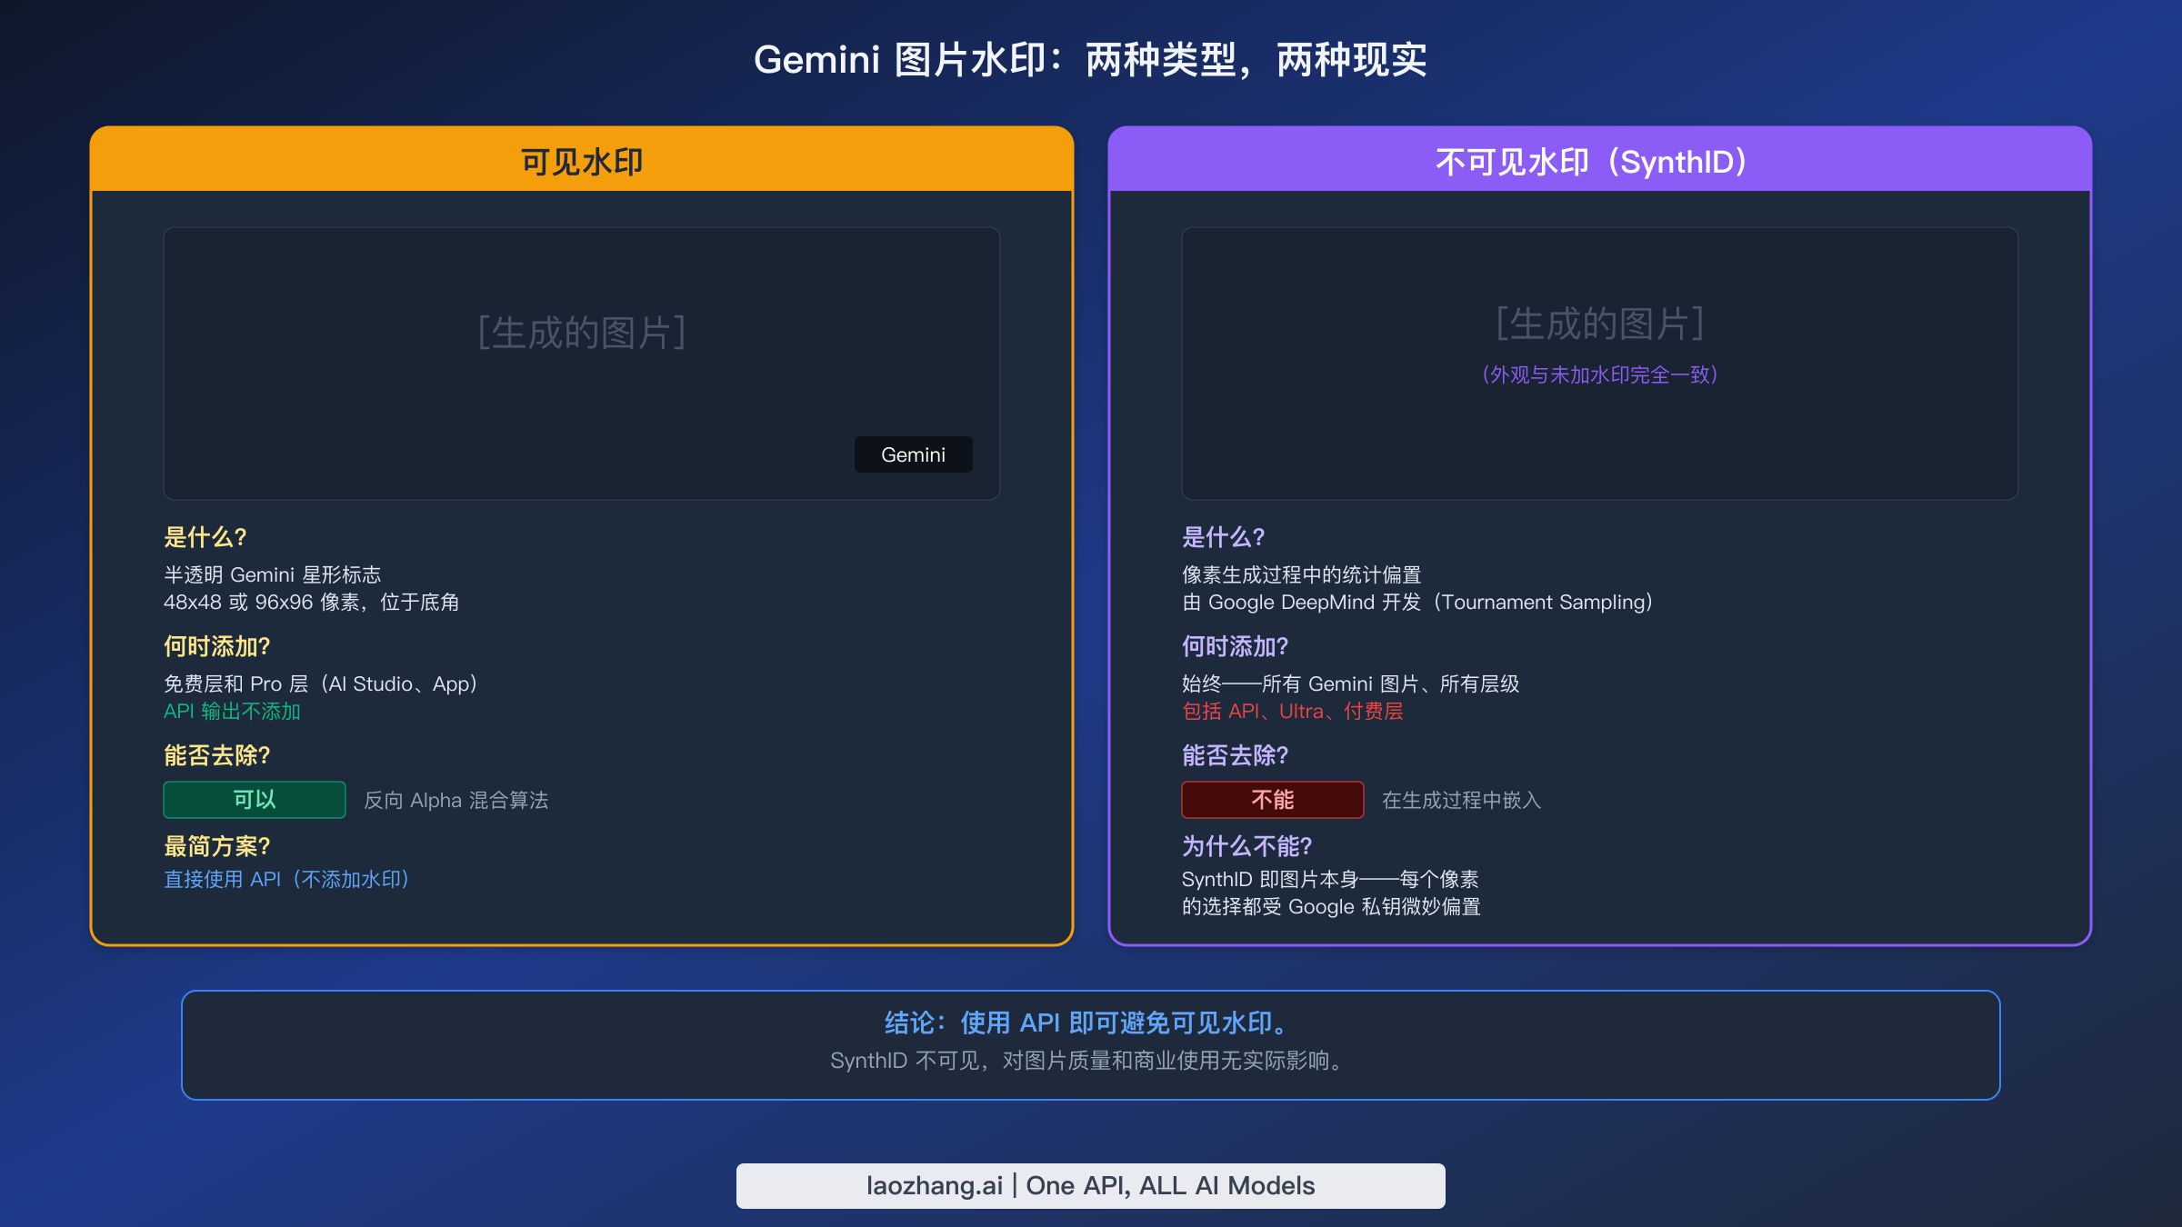Click the laozhang.ai footer banner

(1090, 1185)
